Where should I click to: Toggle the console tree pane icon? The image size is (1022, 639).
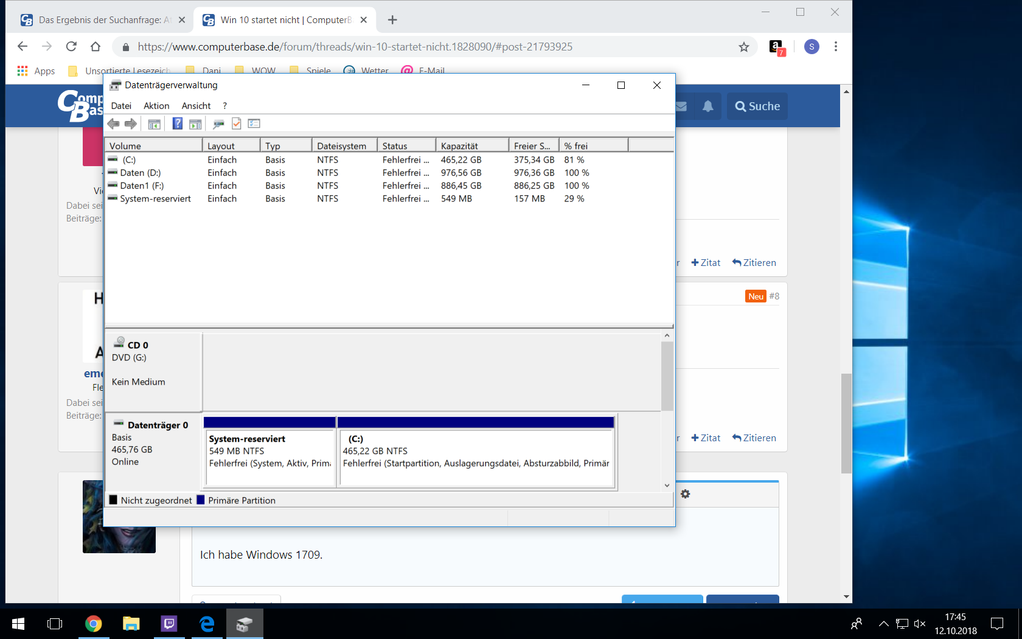coord(154,124)
